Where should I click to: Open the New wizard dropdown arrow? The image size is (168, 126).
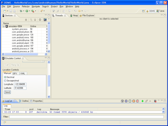tap(8, 11)
